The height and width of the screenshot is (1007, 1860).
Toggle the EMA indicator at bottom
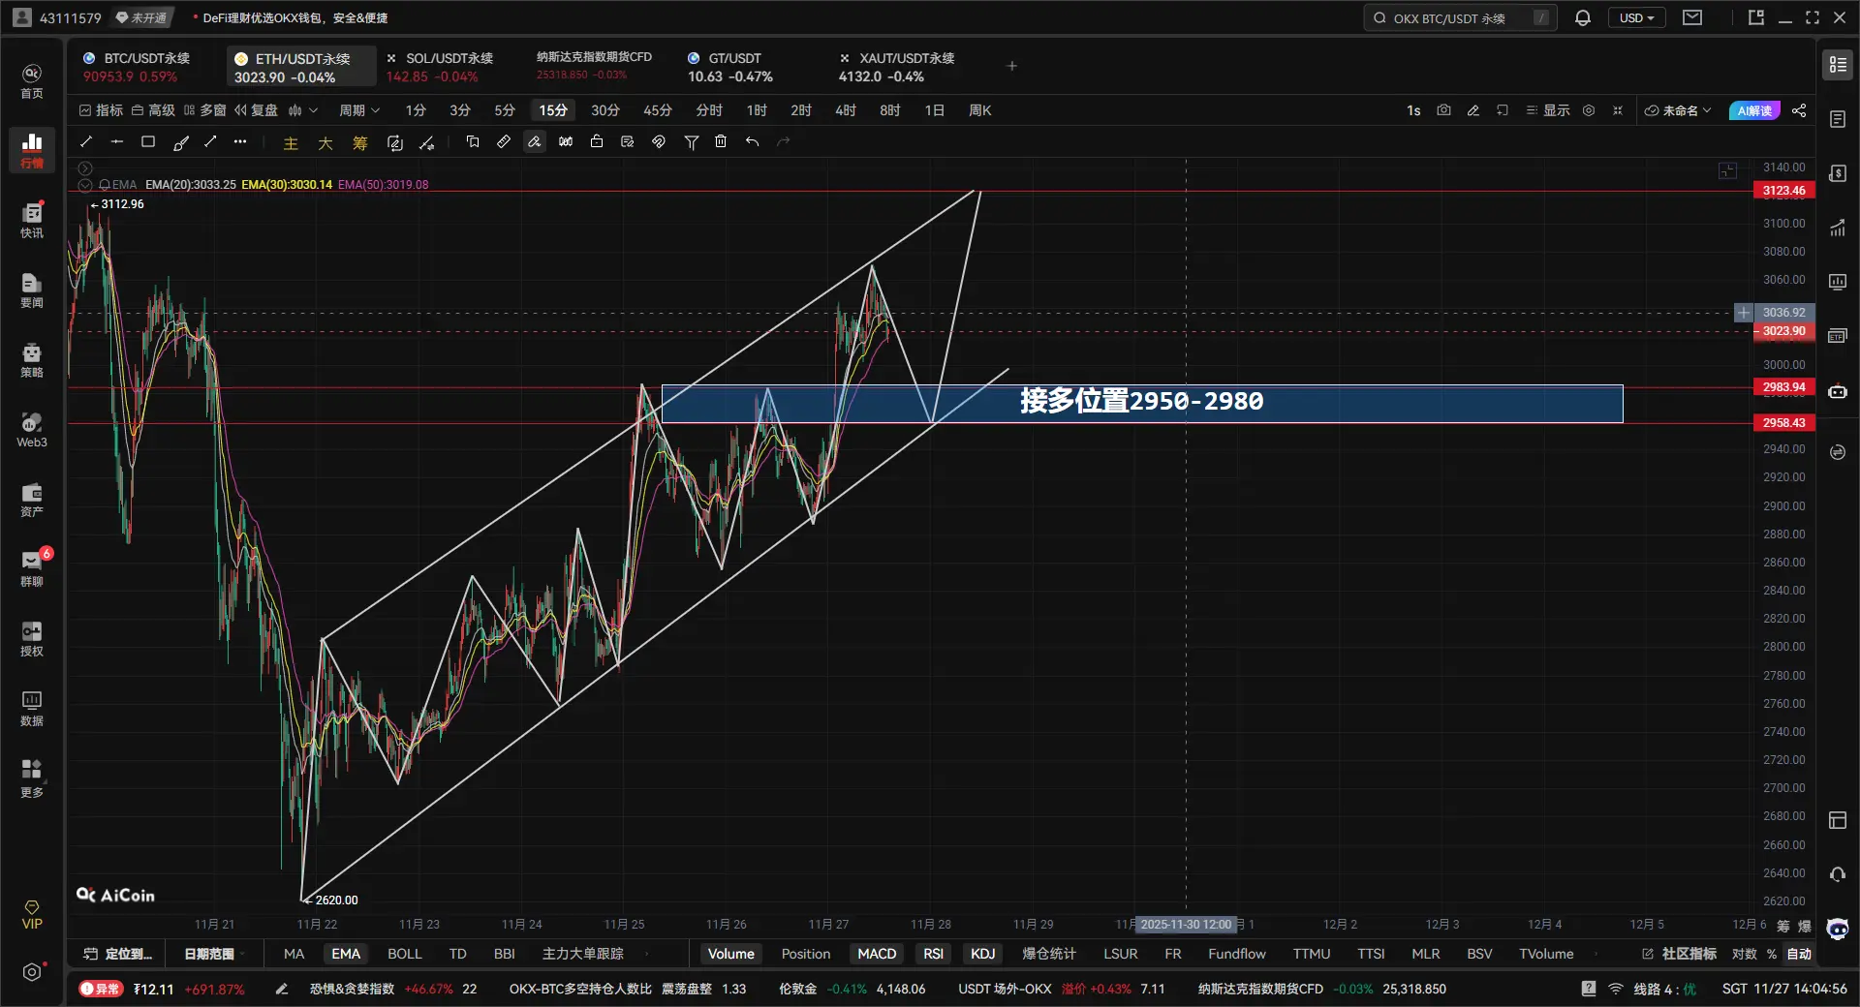346,954
